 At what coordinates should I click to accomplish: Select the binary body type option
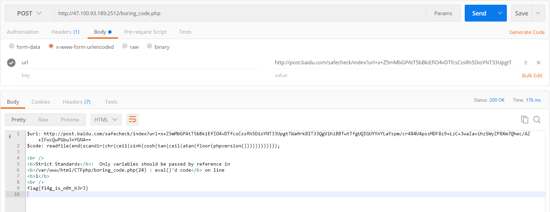150,46
